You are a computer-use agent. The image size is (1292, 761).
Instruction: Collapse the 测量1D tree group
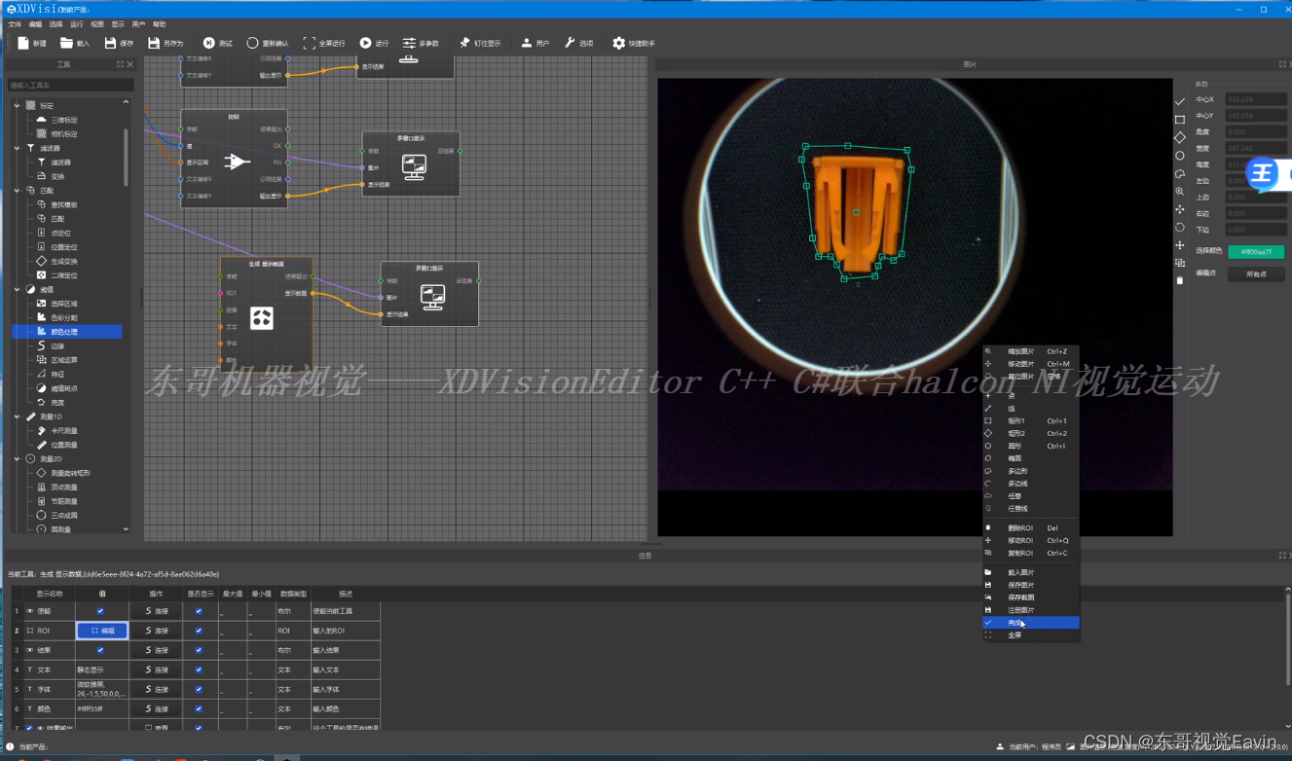(18, 417)
